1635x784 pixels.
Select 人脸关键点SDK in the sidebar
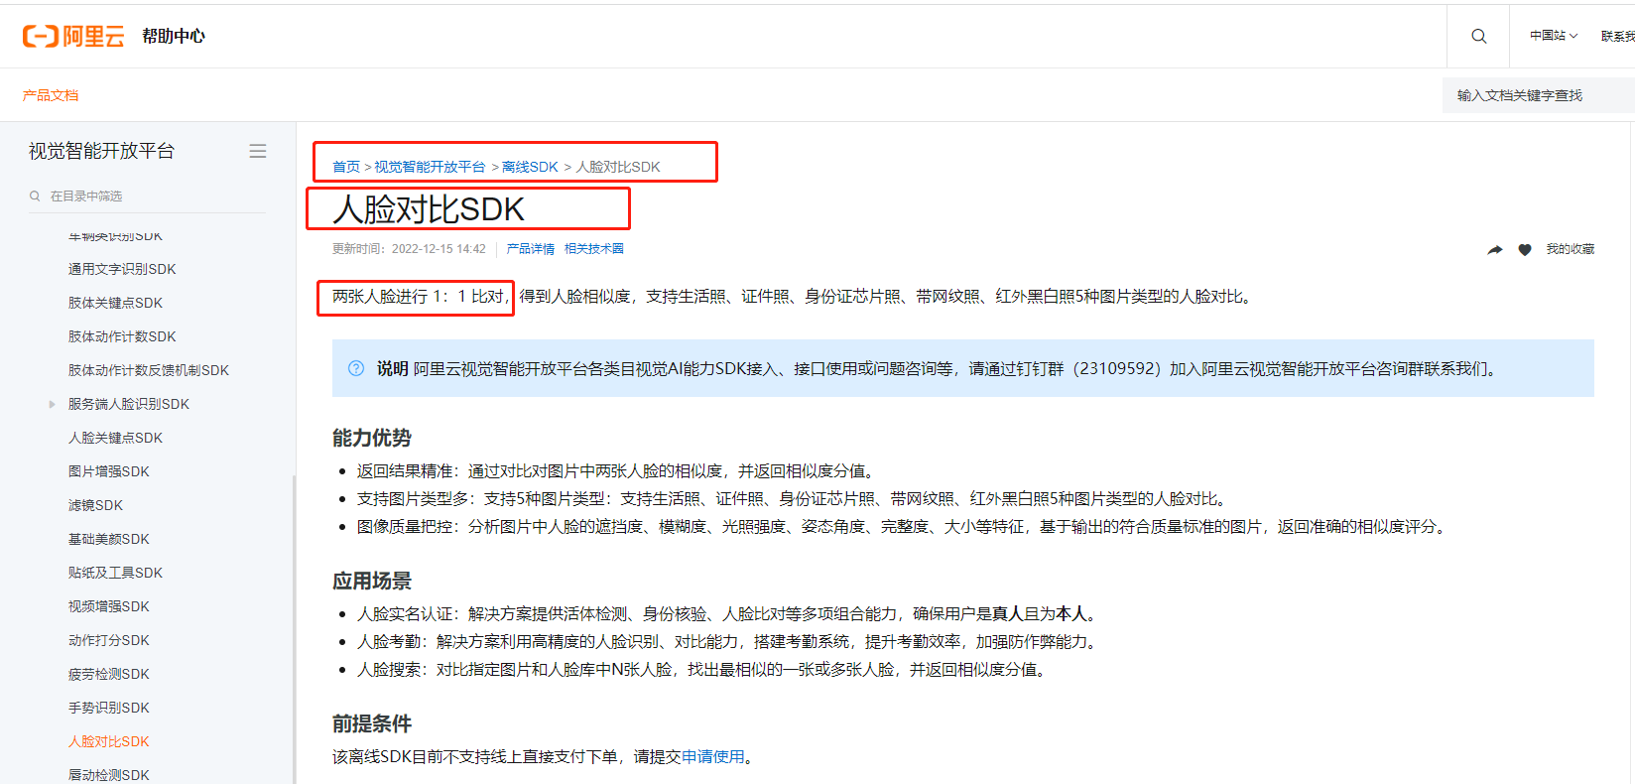tap(115, 438)
